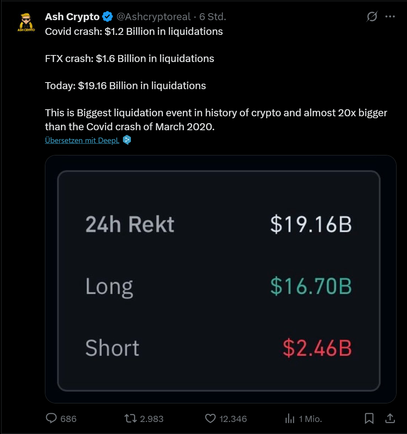
Task: Click the "Übersetzen mit DeepL" link
Action: click(x=82, y=140)
